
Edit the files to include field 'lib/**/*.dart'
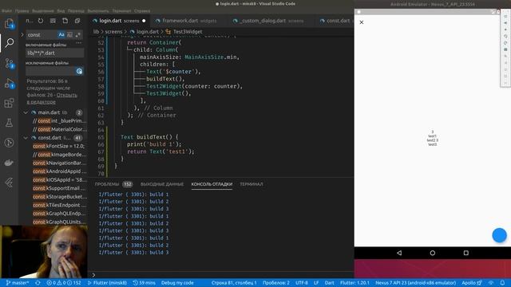(x=55, y=53)
